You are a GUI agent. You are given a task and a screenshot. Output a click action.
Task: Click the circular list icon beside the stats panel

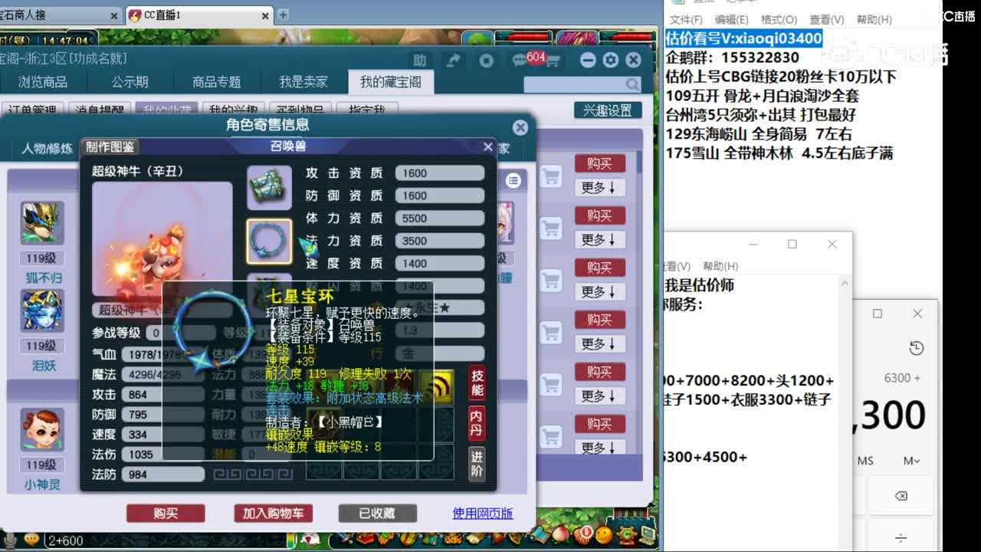pyautogui.click(x=513, y=179)
